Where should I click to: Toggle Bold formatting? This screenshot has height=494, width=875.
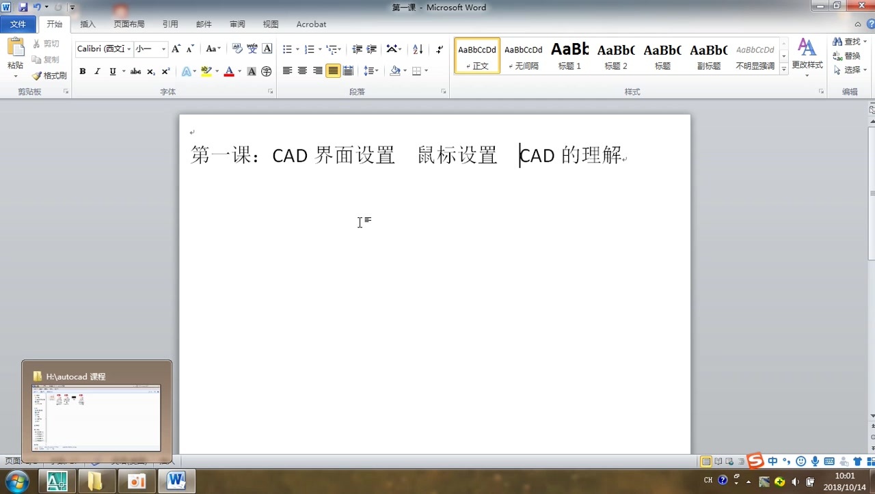tap(83, 71)
